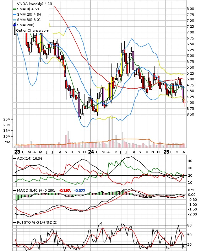Click the red MACD value -0.197

[65, 191]
